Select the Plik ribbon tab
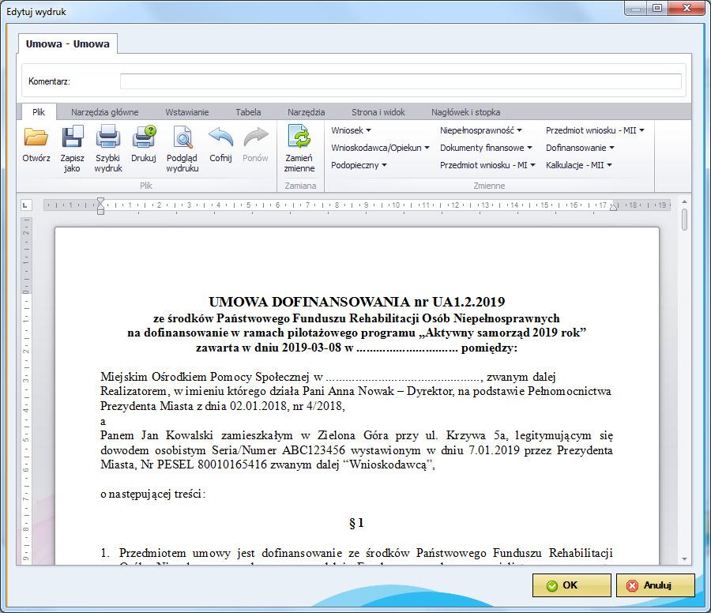The width and height of the screenshot is (711, 613). click(39, 112)
